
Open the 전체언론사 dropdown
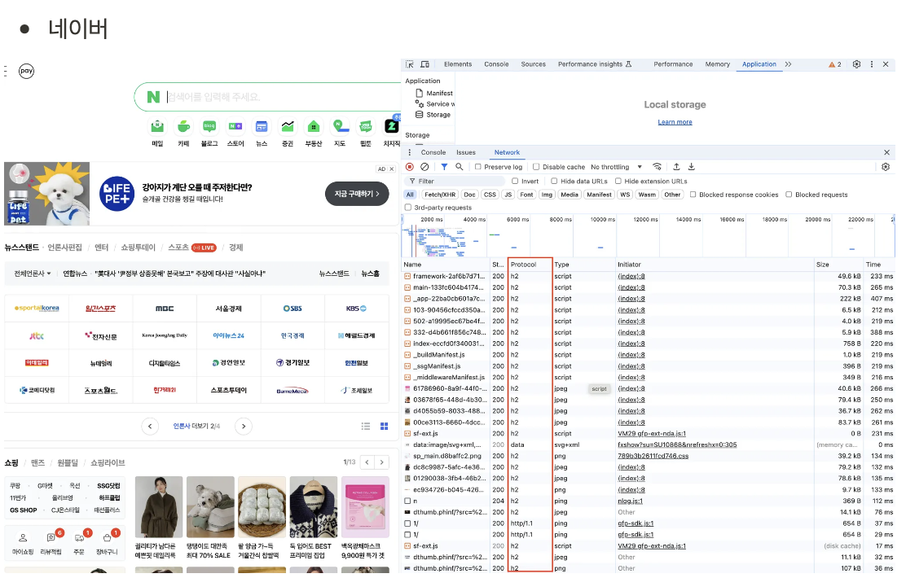pos(33,274)
